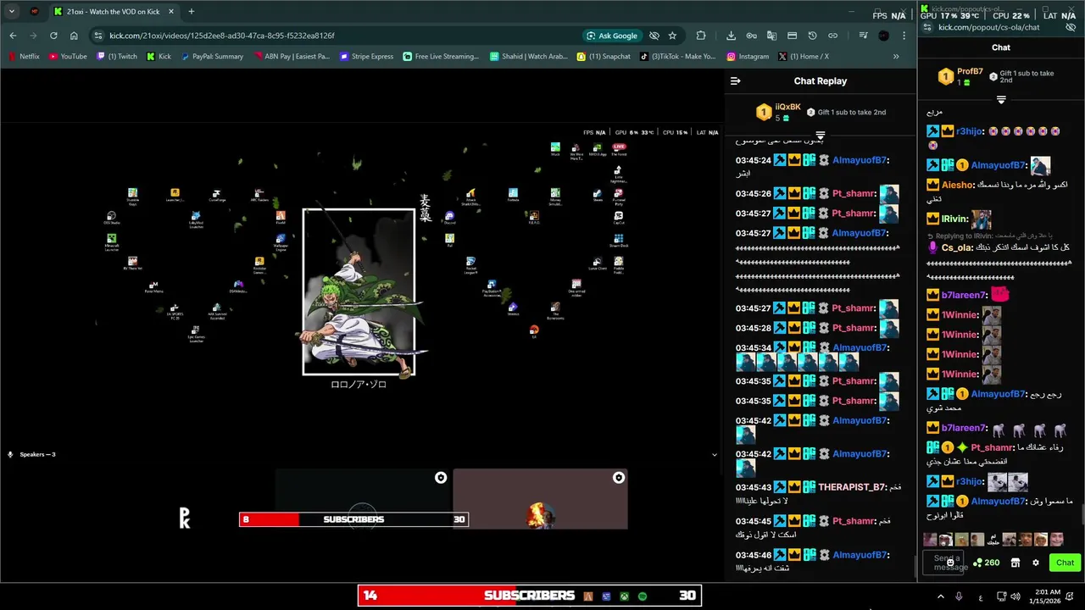Viewport: 1085px width, 610px height.
Task: Open the browser Downloads icon
Action: click(731, 36)
